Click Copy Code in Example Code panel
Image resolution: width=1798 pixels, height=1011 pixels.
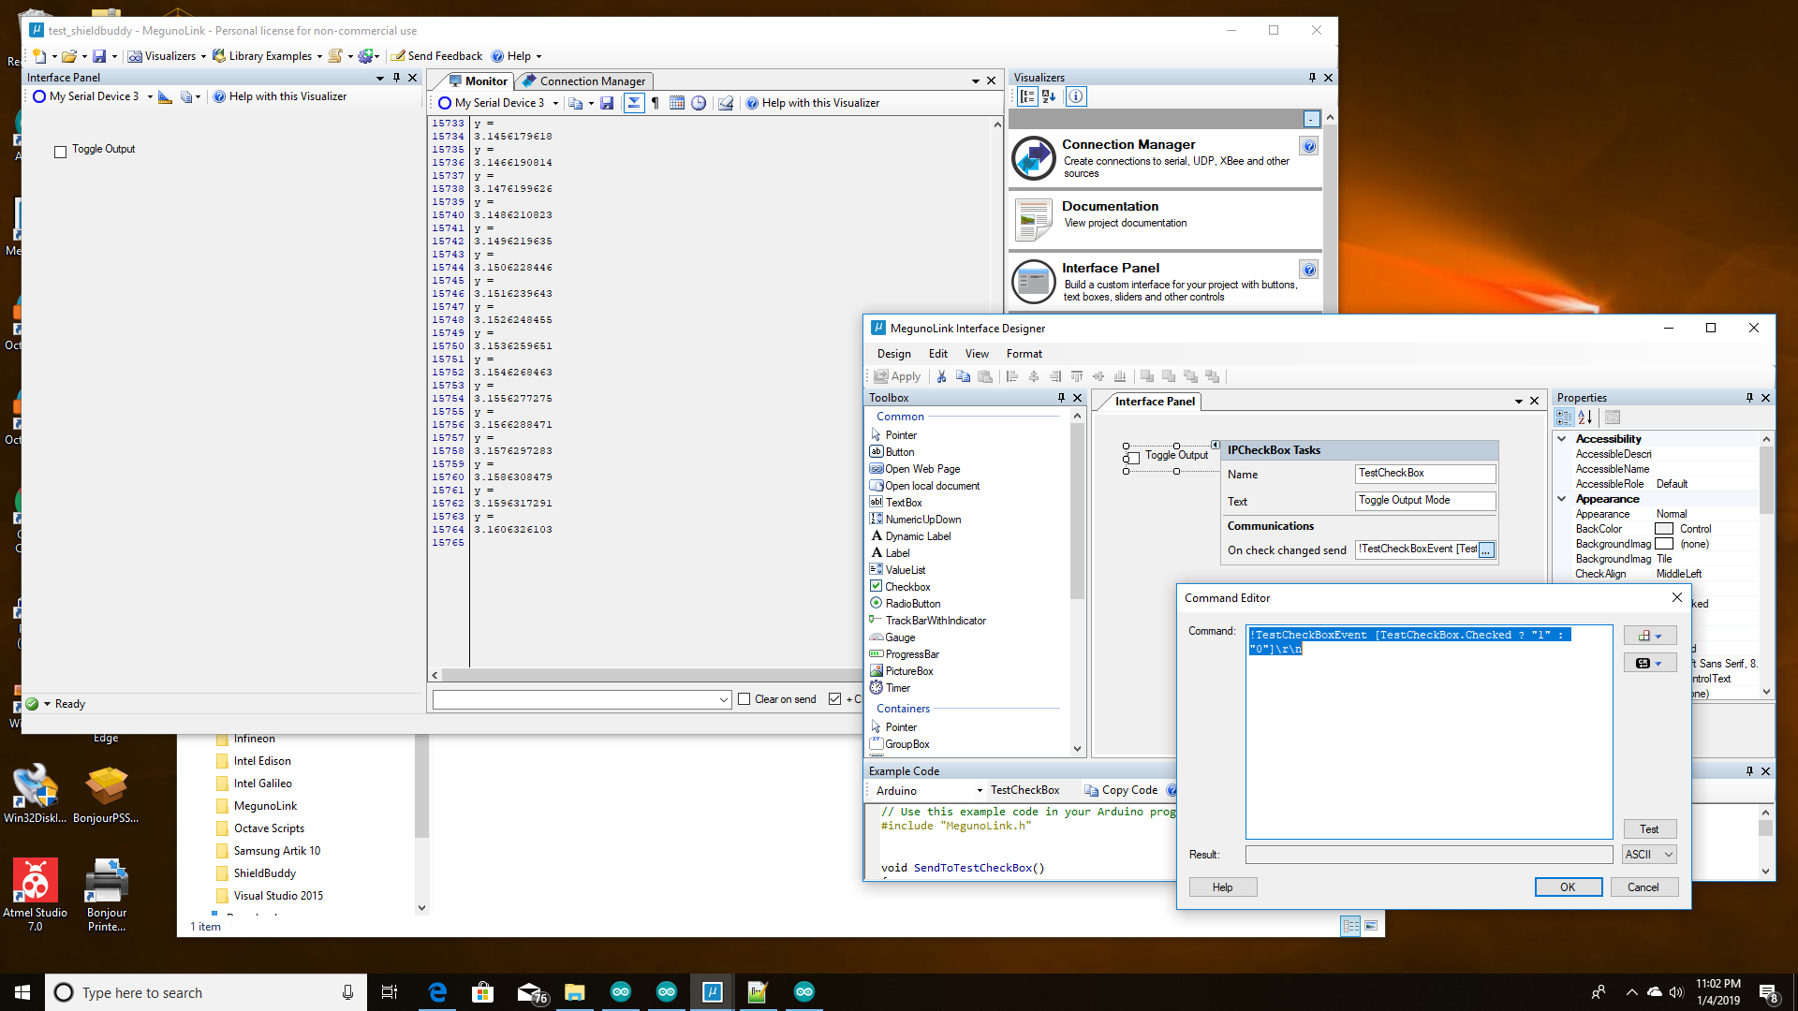point(1121,790)
